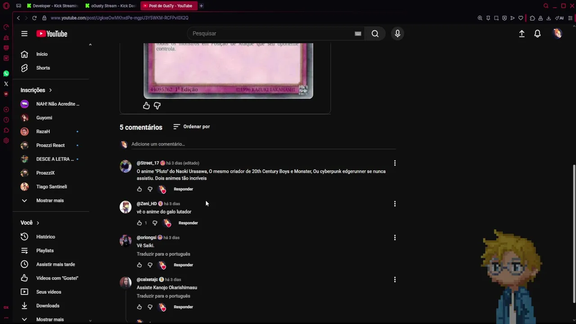The width and height of the screenshot is (576, 324).
Task: Open the Ordenar por sort dropdown
Action: coord(192,127)
